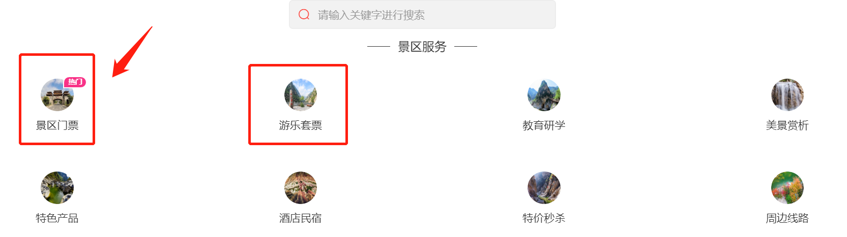Click the 周边线路 text label
Image resolution: width=847 pixels, height=237 pixels.
click(787, 218)
